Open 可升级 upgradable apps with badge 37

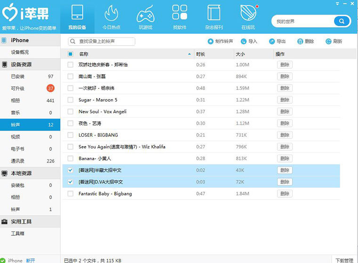click(x=30, y=88)
